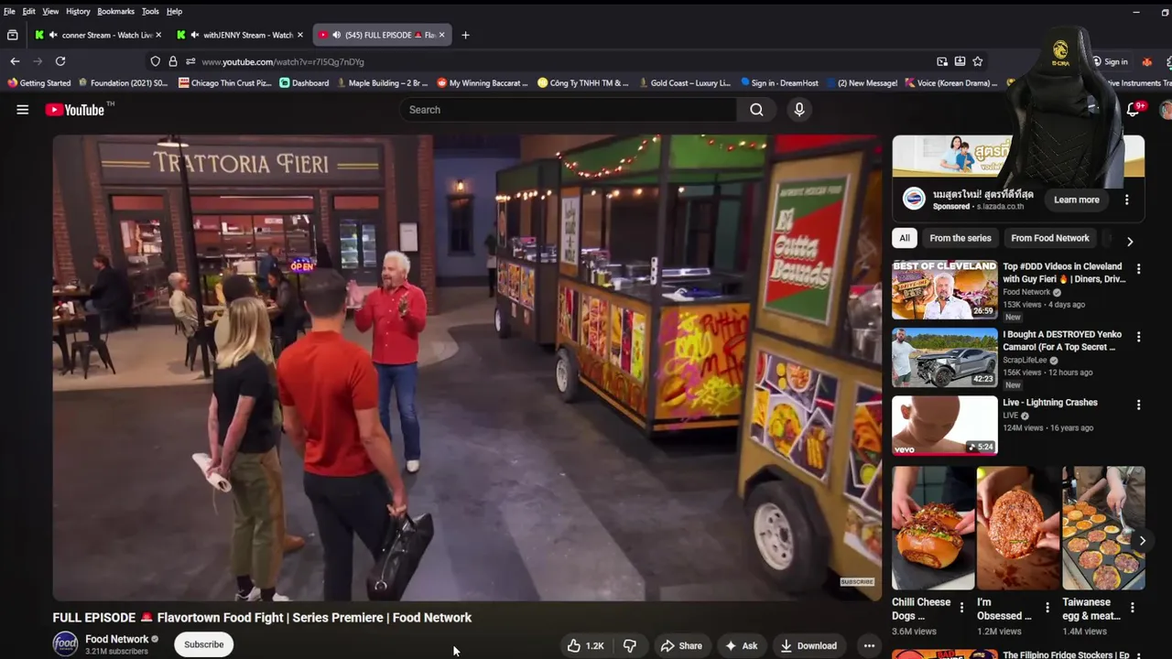Screen dimensions: 1172x659
Task: Reload the page with refresh icon
Action: pos(60,61)
